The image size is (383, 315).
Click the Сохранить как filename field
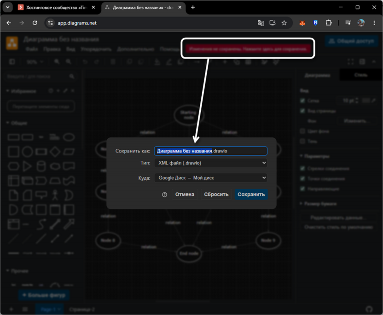point(211,151)
